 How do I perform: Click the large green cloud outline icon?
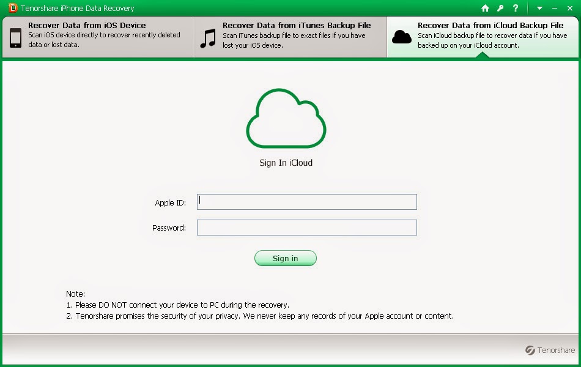286,118
